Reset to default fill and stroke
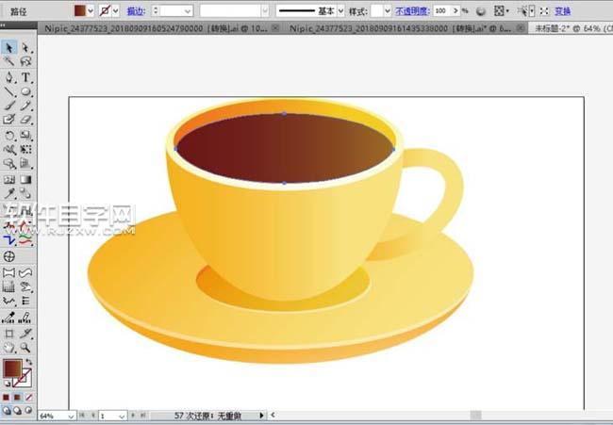613x425 pixels. pos(7,384)
